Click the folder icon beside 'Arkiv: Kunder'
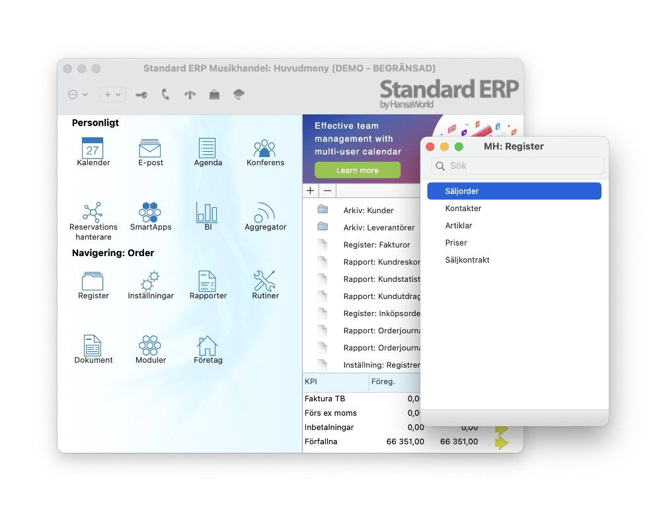The height and width of the screenshot is (528, 661). tap(323, 209)
